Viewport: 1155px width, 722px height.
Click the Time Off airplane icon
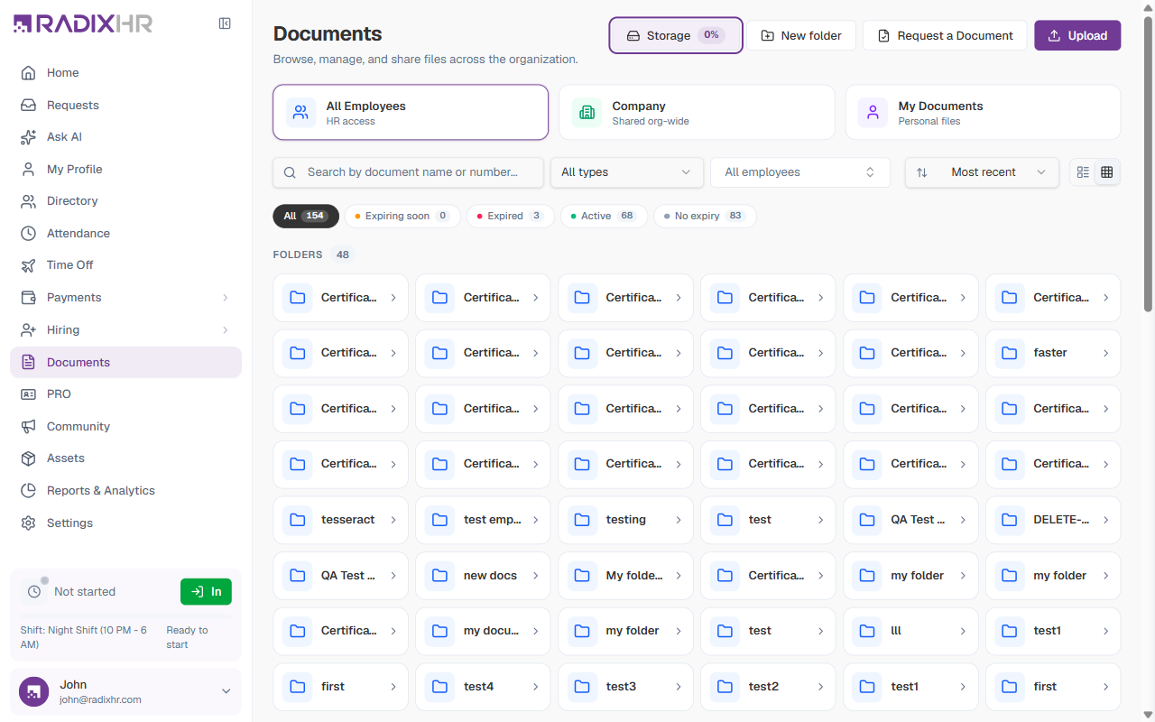click(x=29, y=265)
